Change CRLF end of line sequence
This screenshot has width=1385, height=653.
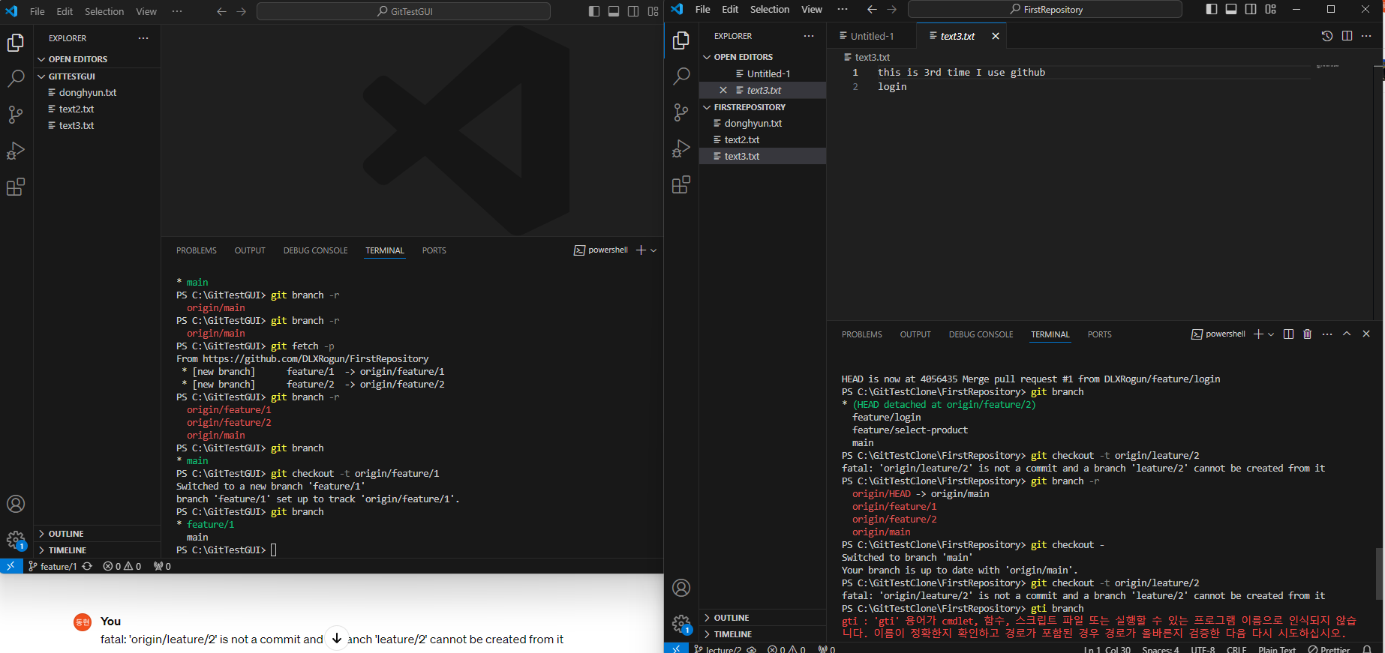click(1236, 649)
